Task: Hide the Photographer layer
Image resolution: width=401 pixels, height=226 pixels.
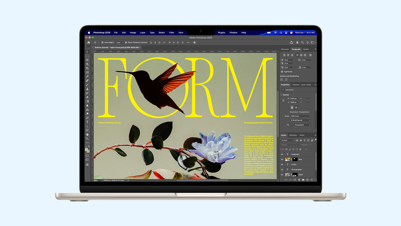Action: (x=282, y=169)
